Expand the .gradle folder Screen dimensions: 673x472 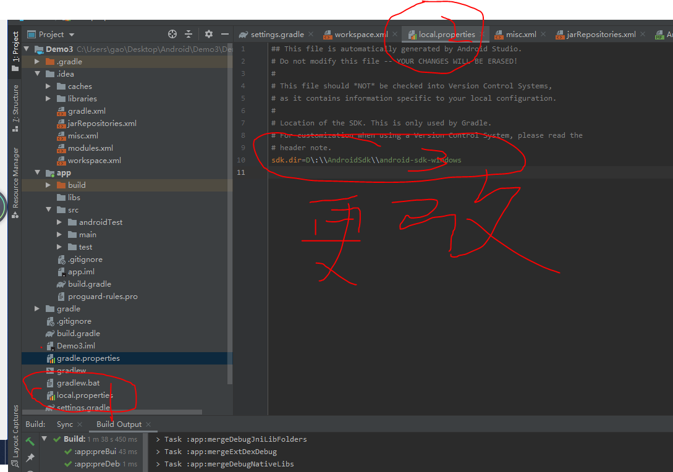click(x=37, y=61)
